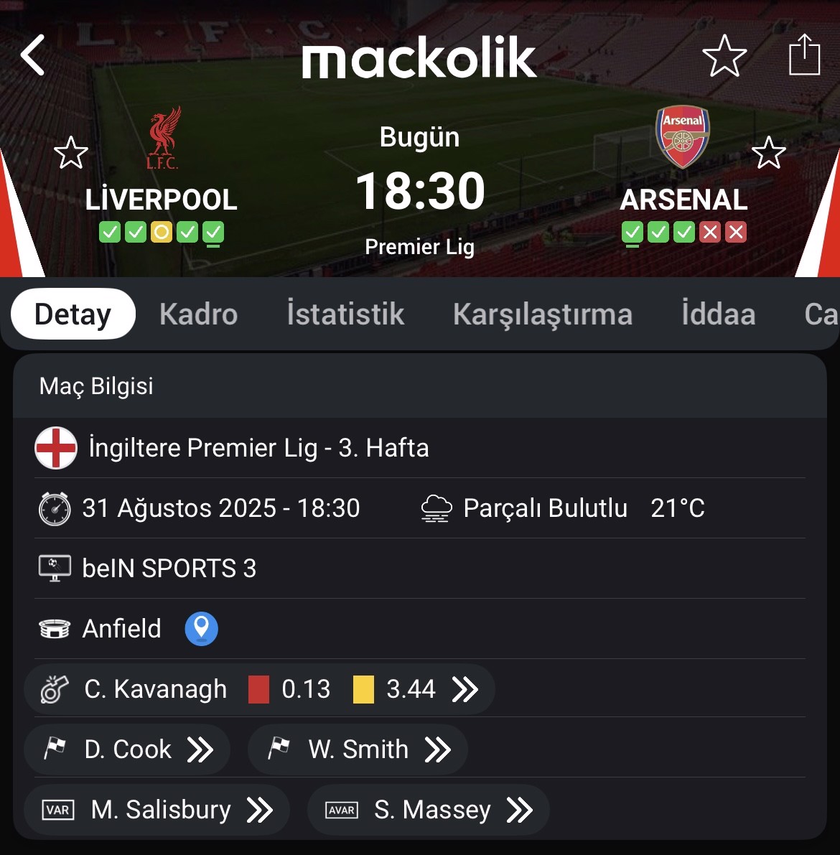
Task: Tap Arsenal's last red loss indicator
Action: [x=736, y=233]
